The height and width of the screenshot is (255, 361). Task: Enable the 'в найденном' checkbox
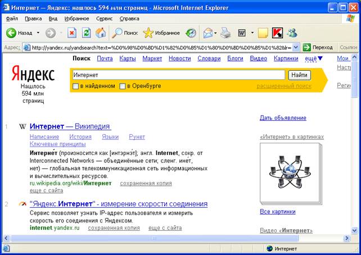(76, 86)
